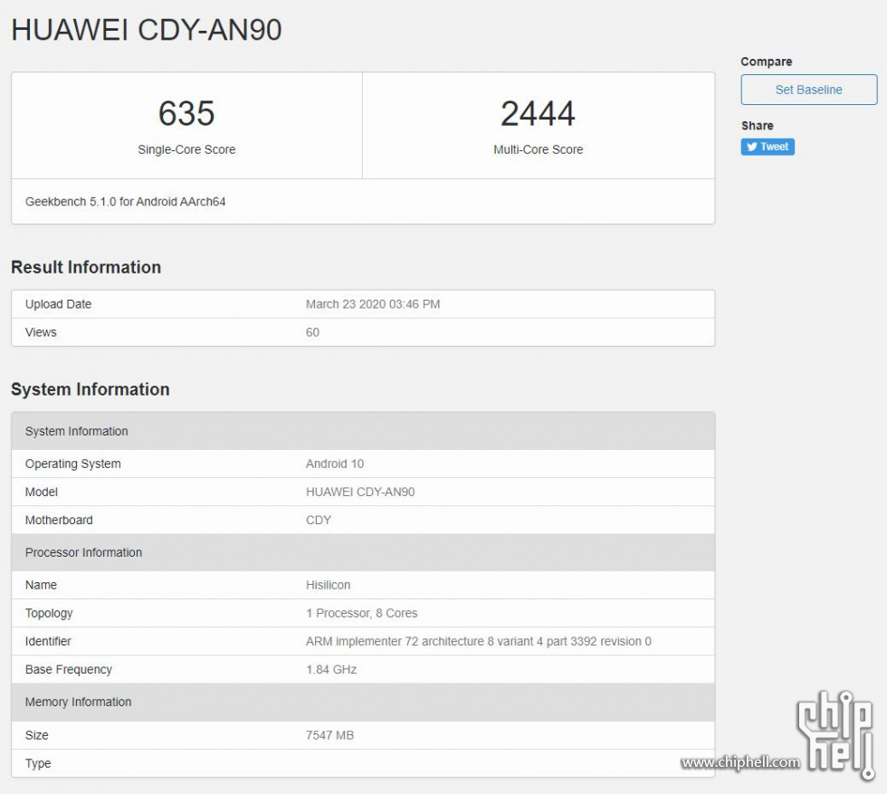Select the ARM implementer 72 identifier value
The image size is (887, 794).
point(479,641)
